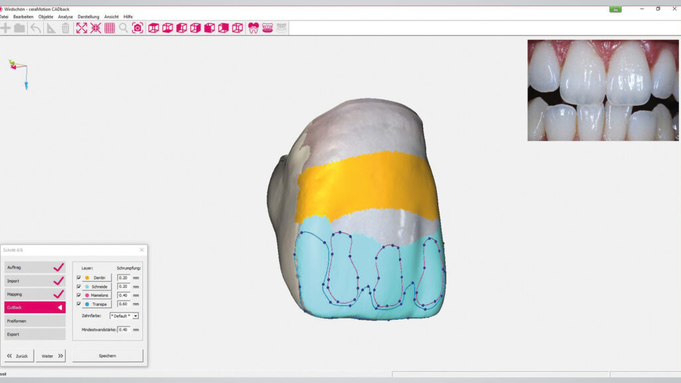
Task: Open the Analyse menu
Action: pyautogui.click(x=65, y=17)
